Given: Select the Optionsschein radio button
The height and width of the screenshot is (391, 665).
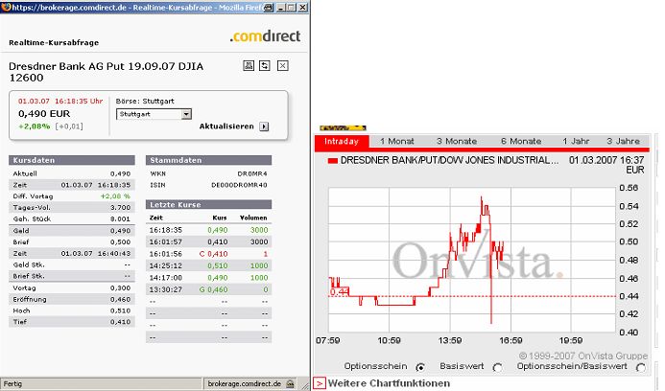Looking at the screenshot, I should coord(420,367).
